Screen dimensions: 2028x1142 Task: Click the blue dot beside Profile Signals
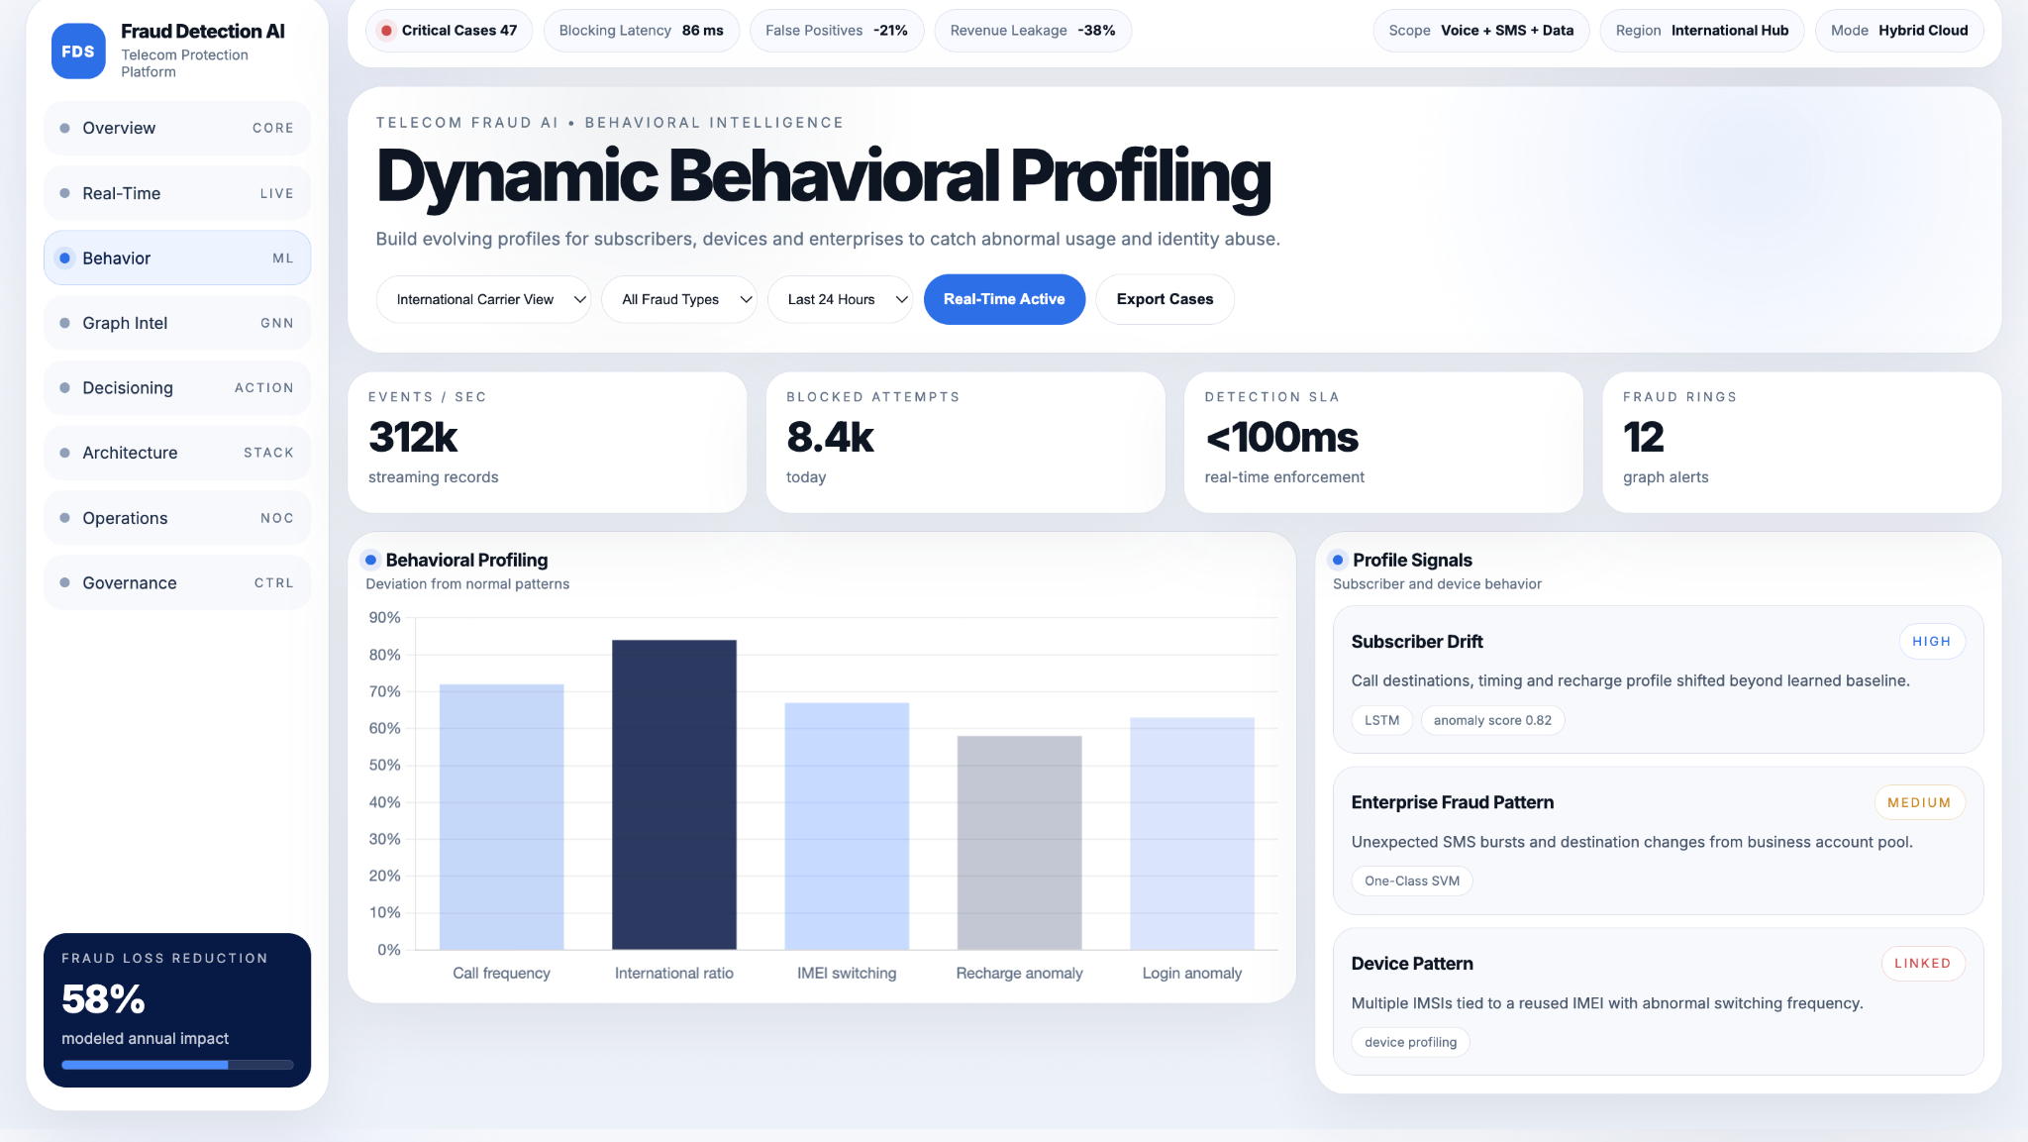pyautogui.click(x=1338, y=560)
